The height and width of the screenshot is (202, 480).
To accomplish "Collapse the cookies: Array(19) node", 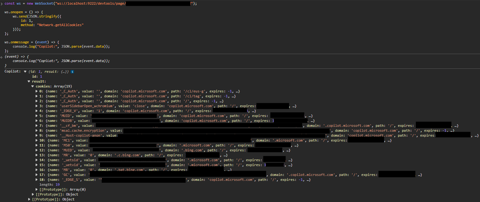I will point(33,86).
